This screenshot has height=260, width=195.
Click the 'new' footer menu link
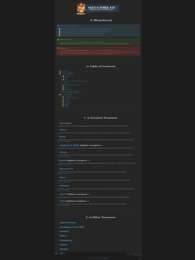click(x=90, y=258)
